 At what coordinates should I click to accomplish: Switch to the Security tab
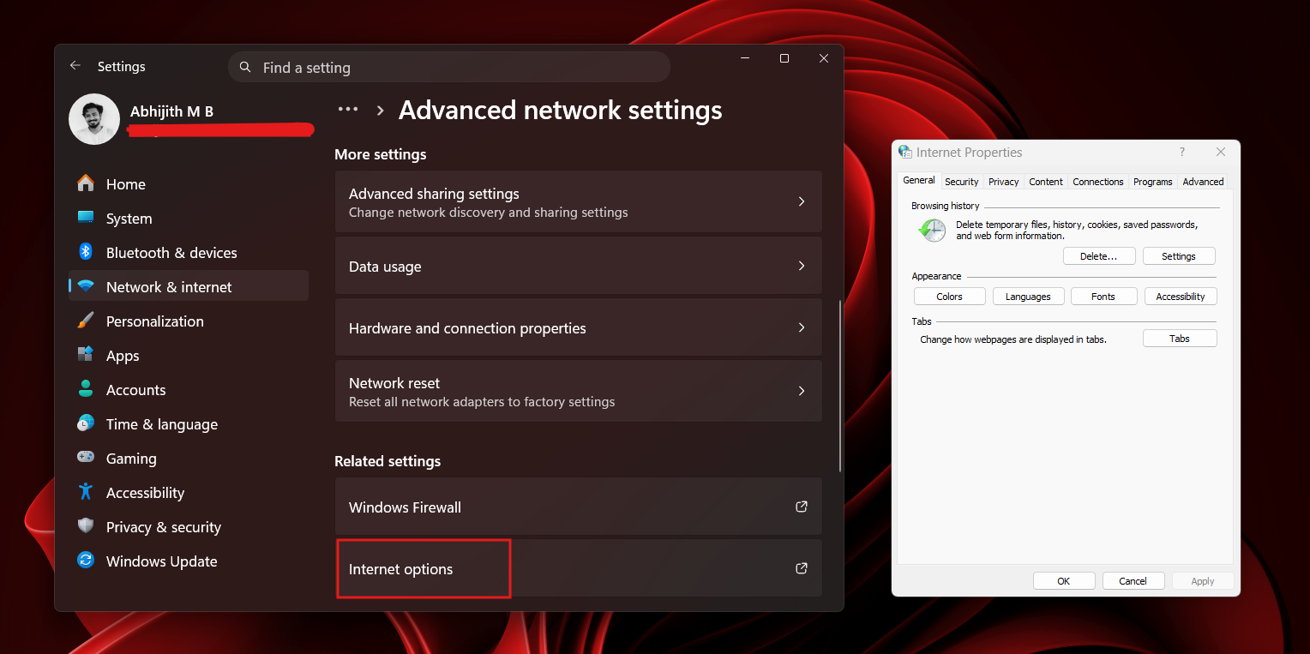click(961, 182)
